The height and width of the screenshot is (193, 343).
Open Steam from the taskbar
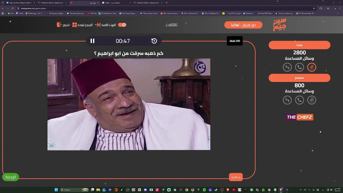[216, 190]
